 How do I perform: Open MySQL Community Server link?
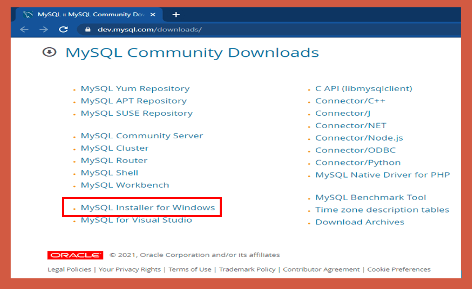(x=142, y=136)
